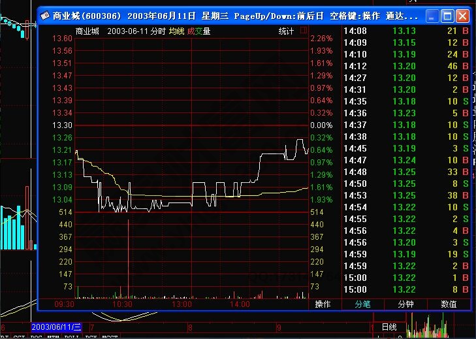The width and height of the screenshot is (476, 339).
Task: Click the 日线 label at bottom right
Action: [x=389, y=326]
